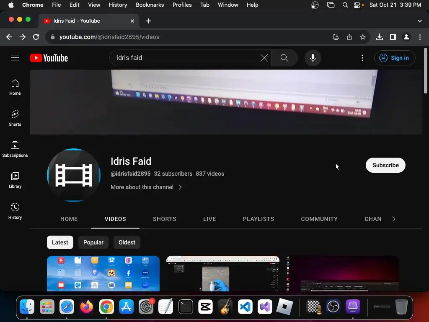
Task: Click the install app icon in the address bar
Action: [x=336, y=37]
